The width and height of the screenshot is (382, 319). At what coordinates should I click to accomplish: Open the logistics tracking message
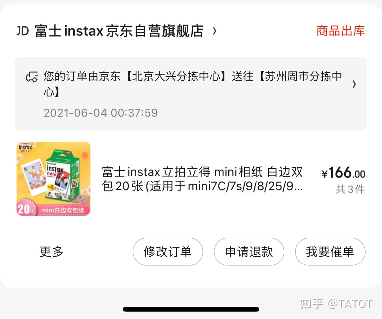(193, 84)
